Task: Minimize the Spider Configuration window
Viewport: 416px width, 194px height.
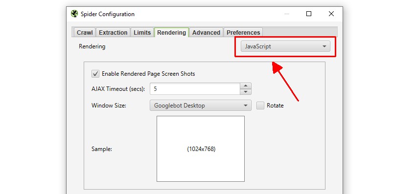Action: point(286,14)
